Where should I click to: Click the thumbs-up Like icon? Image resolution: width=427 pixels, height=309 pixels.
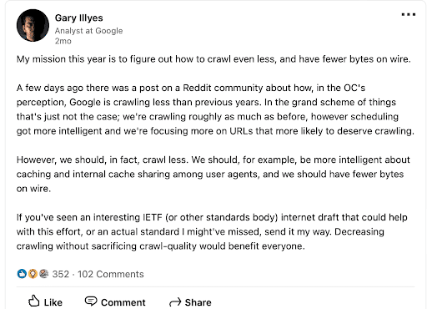click(x=34, y=301)
